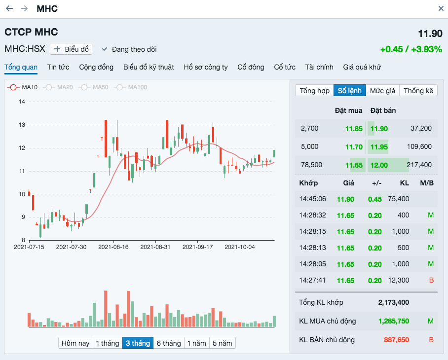Click the bid price 11.85

coord(354,129)
